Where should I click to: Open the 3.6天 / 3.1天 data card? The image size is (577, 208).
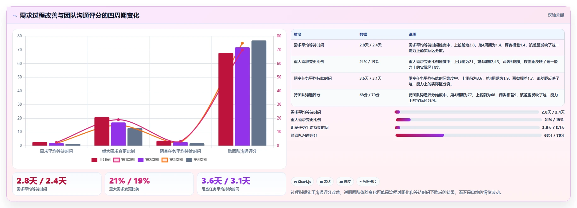click(241, 184)
